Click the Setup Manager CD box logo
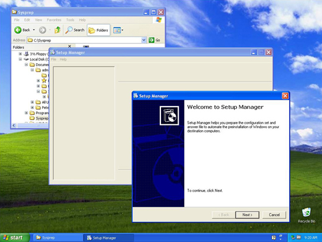This screenshot has width=322, height=242. click(x=169, y=115)
